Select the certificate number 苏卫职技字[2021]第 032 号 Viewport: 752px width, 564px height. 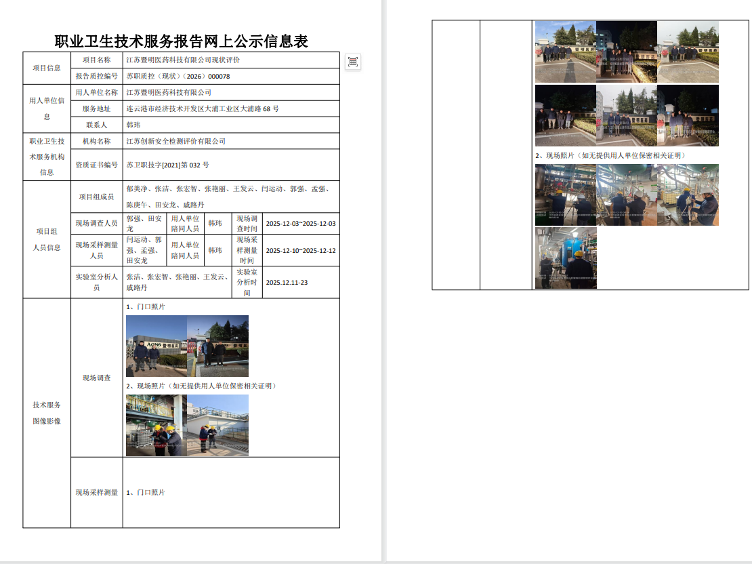coord(168,165)
